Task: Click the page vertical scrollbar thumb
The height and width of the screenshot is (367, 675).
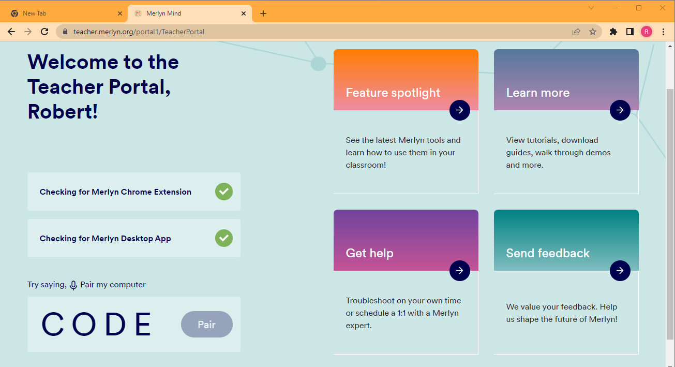Action: coord(670,214)
